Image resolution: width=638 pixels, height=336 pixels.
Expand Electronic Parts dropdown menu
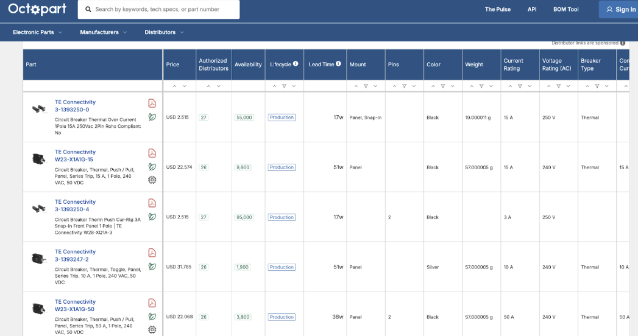pyautogui.click(x=37, y=32)
